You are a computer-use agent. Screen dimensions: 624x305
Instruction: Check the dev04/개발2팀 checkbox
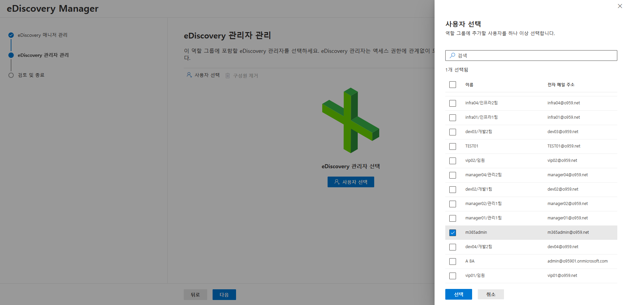tap(453, 247)
